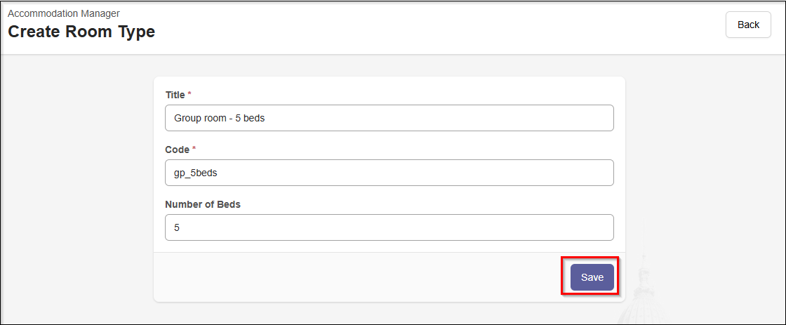Click the "Group room - 5 beds" text
Viewport: 786px width, 325px height.
pyautogui.click(x=219, y=118)
